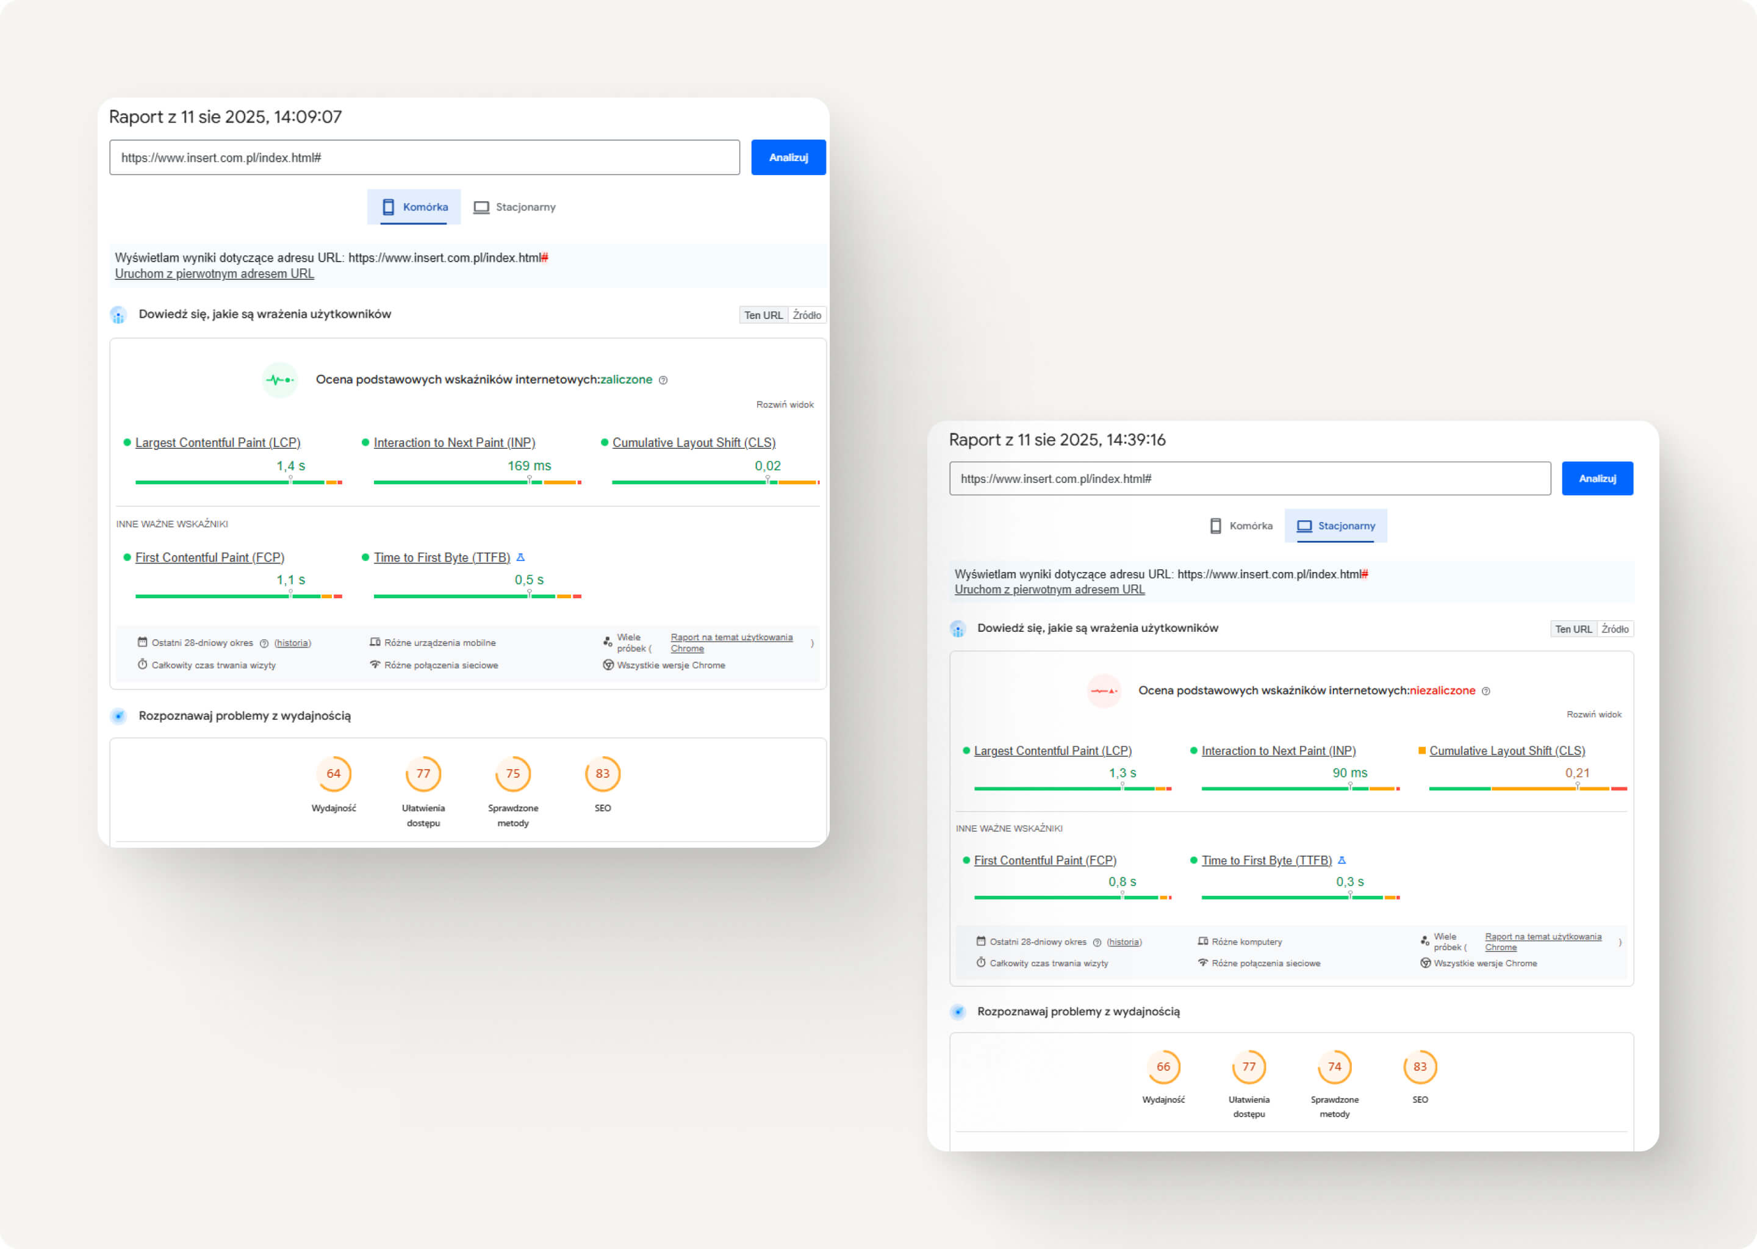Select Stacjonarny tab in the 14:09:07 report

(514, 207)
